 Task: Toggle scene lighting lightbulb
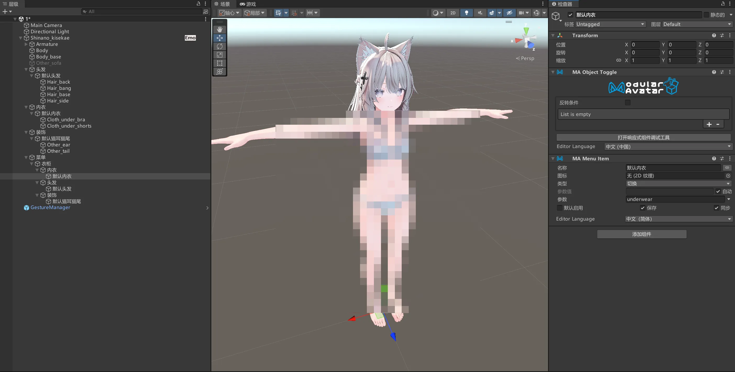[x=467, y=13]
